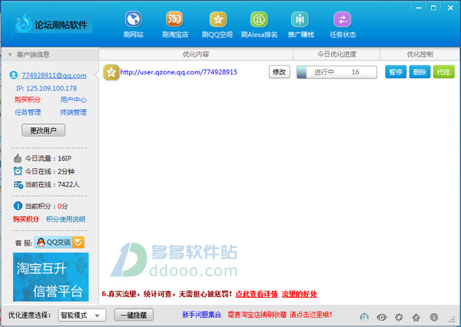Click the 点此查看详情 link
Screen dimensions: 461x327
coord(257,294)
